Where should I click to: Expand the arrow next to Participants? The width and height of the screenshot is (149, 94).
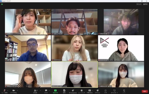40,90
